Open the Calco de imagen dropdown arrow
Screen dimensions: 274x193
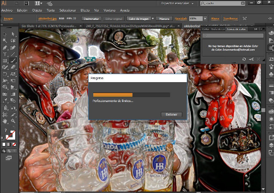coord(153,18)
